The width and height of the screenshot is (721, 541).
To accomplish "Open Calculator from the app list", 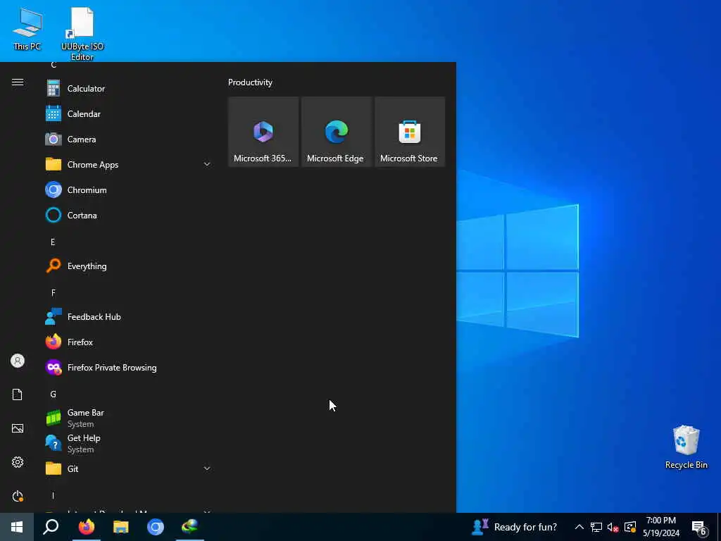I will 129,88.
